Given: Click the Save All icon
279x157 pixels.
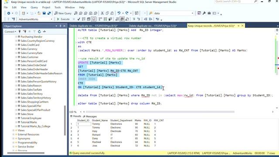Looking at the screenshot, I should pyautogui.click(x=49, y=13).
